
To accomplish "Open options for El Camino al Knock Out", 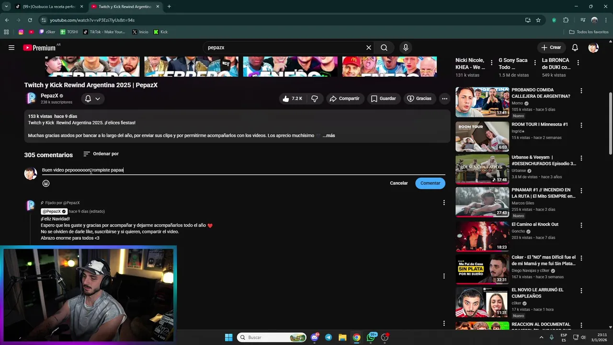I will click(581, 225).
